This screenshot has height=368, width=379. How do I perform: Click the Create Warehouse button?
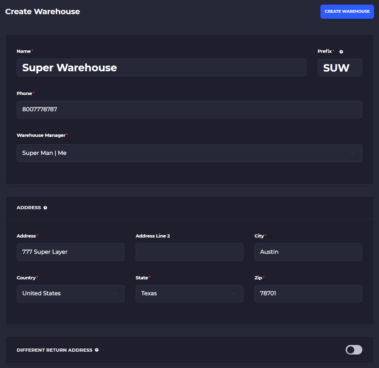(x=347, y=12)
